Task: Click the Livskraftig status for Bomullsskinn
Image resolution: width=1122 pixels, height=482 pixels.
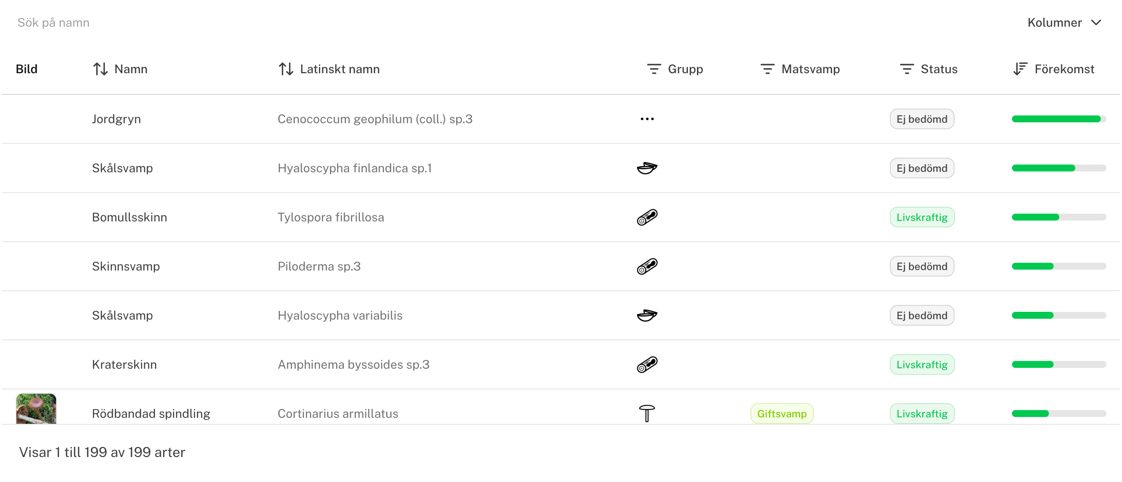Action: pos(922,217)
